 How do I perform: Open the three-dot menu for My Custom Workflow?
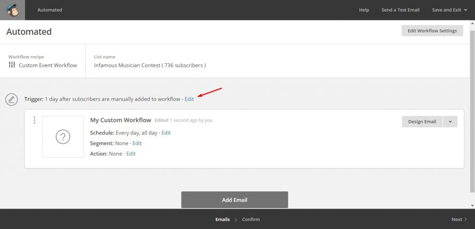tap(34, 120)
